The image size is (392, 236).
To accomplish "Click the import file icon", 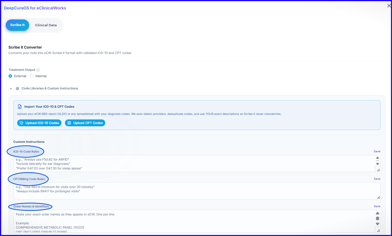I will pos(20,107).
